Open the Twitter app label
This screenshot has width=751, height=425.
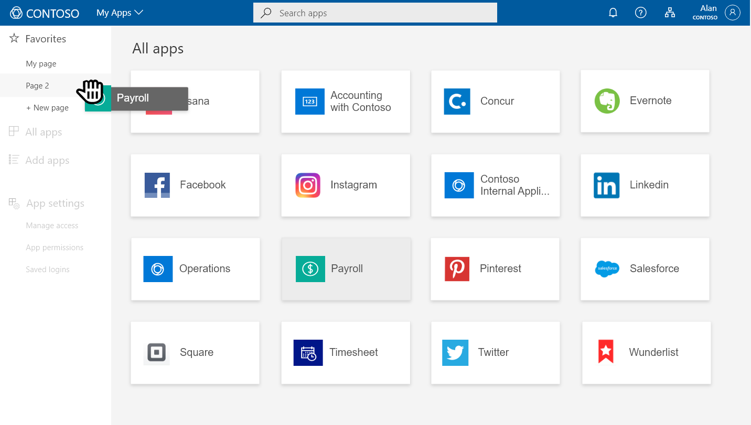click(x=493, y=352)
